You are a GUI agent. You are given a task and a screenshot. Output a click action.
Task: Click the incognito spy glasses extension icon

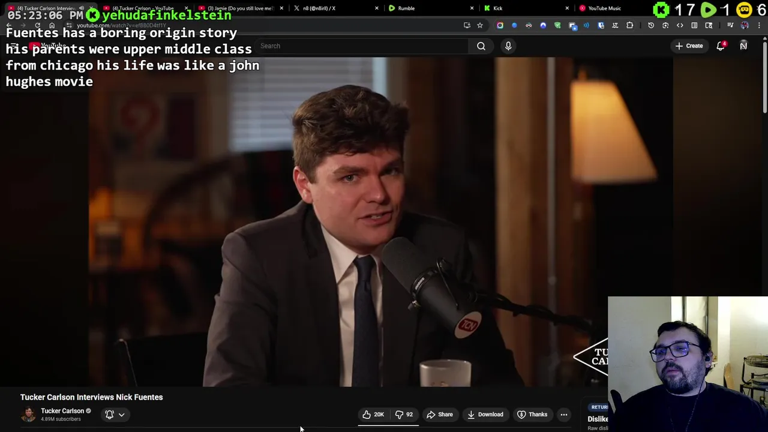tap(529, 25)
